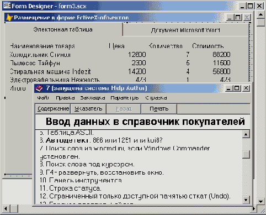Screen dimensions: 266x215
Task: Click the Пылесос Тайфун row name
Action: [35, 63]
